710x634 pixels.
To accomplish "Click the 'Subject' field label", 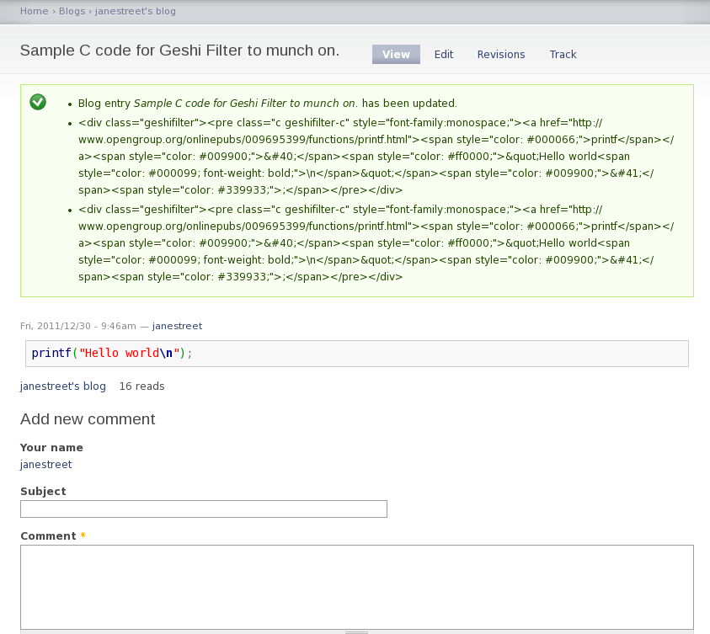I will click(x=43, y=492).
